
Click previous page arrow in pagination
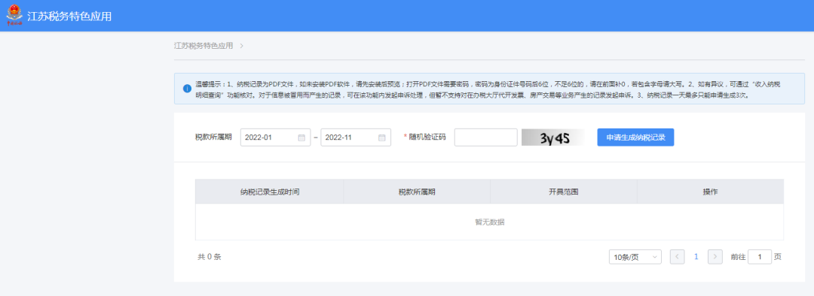coord(678,257)
